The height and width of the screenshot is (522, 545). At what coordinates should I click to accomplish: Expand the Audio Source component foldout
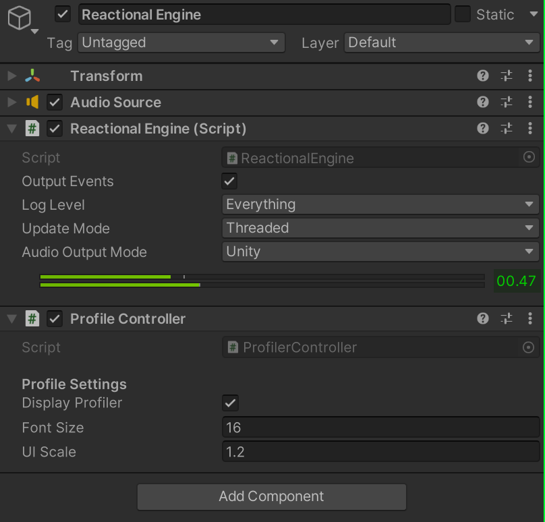coord(12,103)
